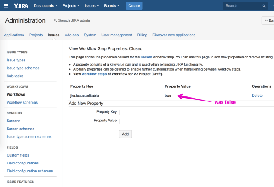The image size is (274, 187).
Task: Click the hamburger menu icon
Action: pos(5,6)
